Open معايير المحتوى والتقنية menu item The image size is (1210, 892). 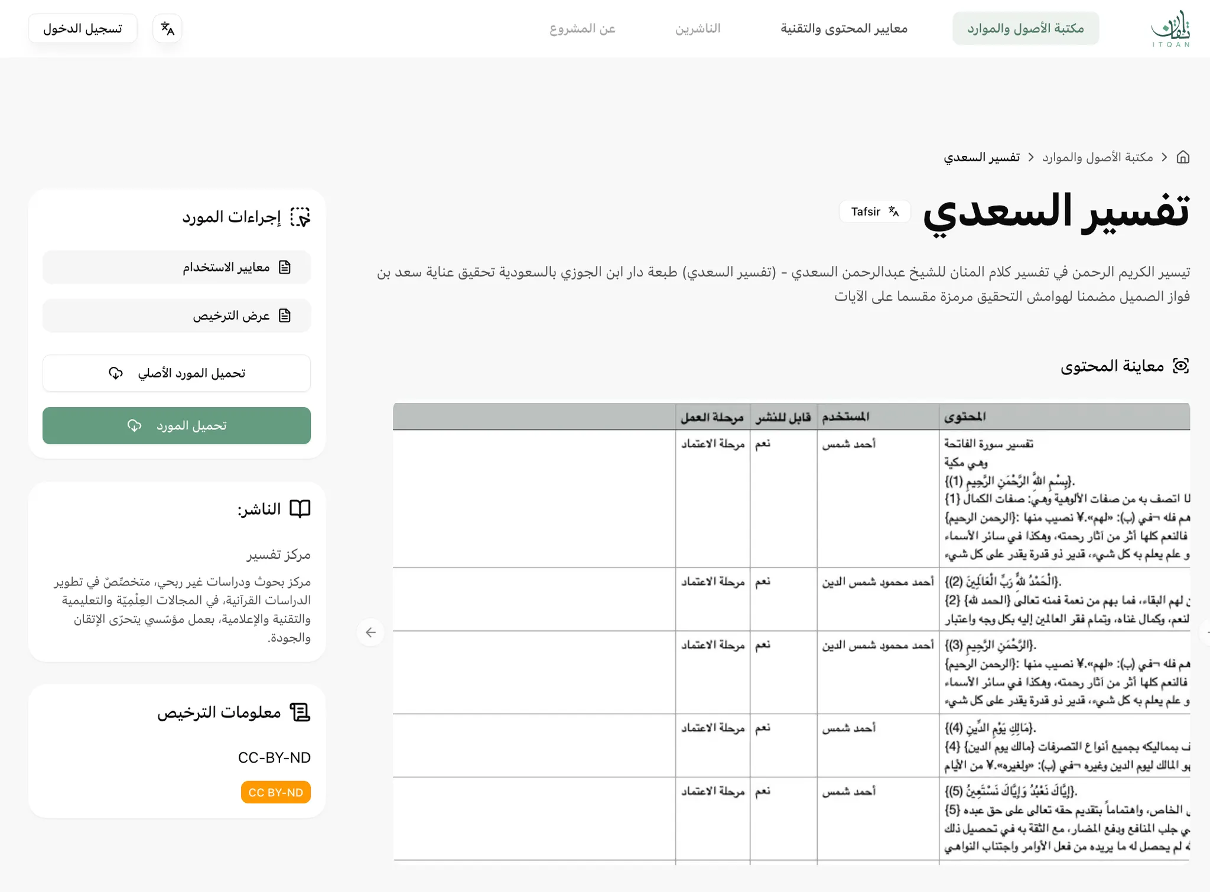(x=844, y=28)
